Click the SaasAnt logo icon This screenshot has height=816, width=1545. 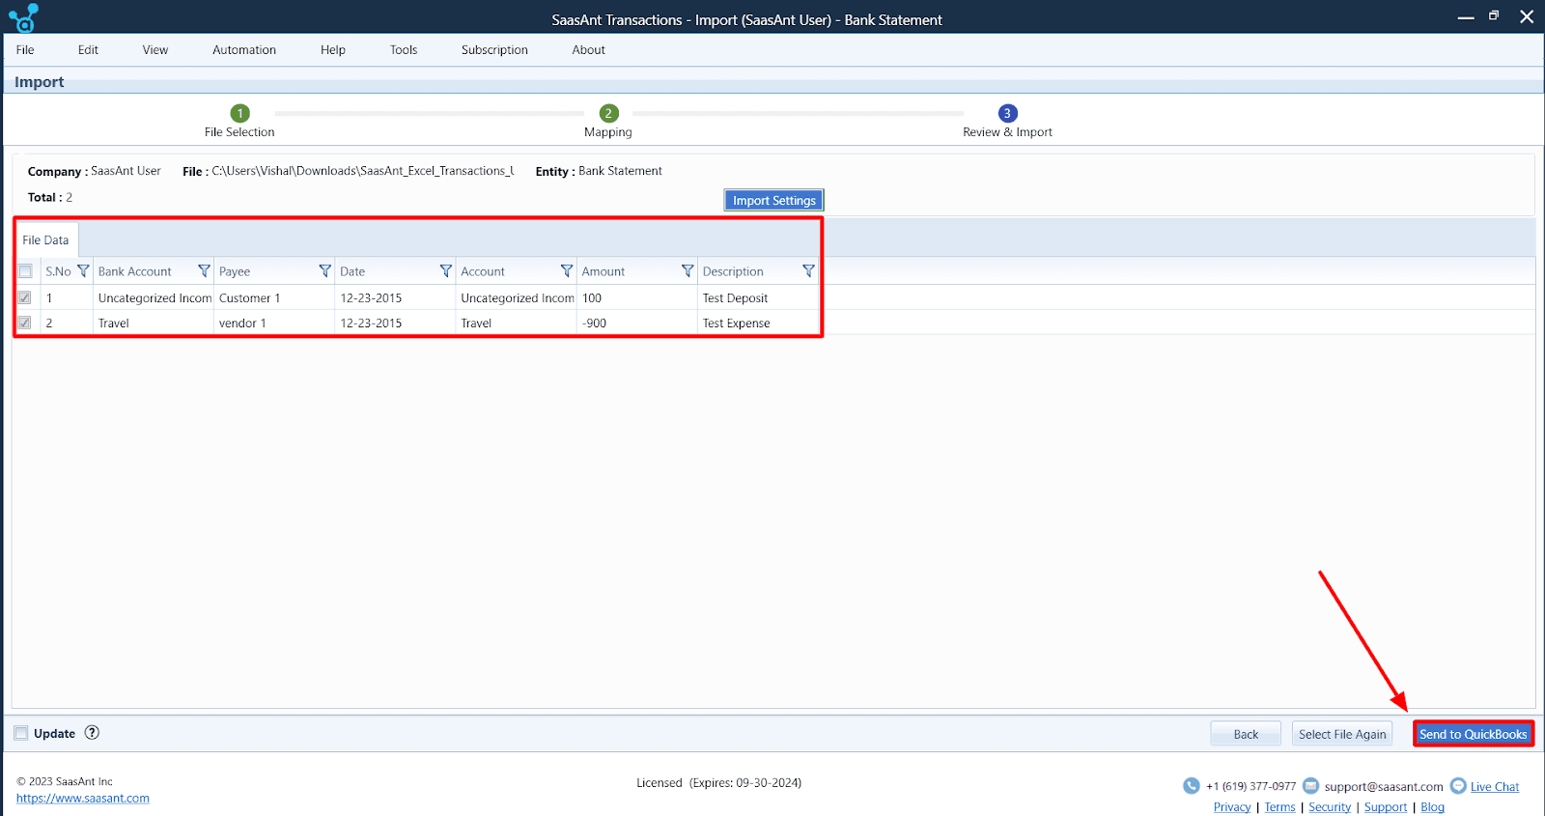(23, 17)
